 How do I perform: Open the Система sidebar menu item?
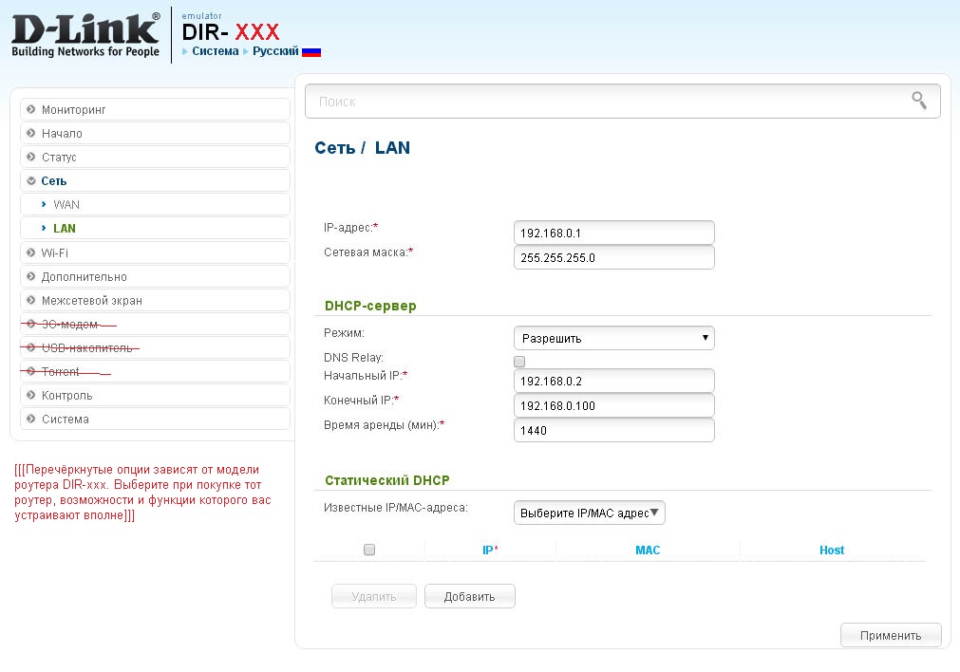pyautogui.click(x=155, y=419)
